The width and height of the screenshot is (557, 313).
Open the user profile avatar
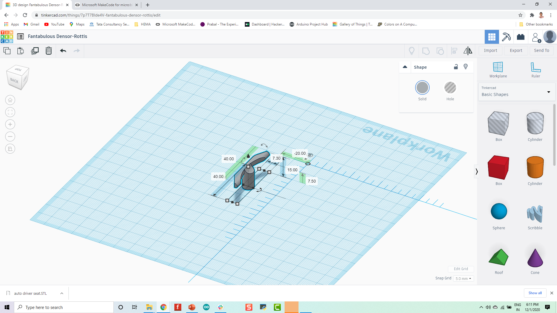(550, 37)
